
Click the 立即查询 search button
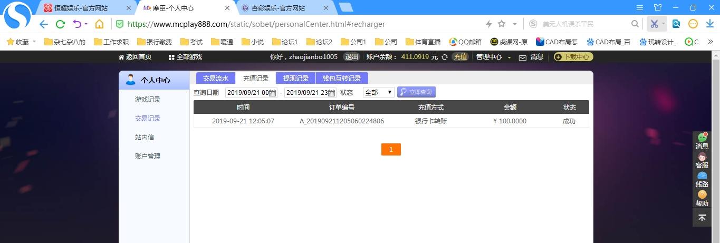coord(416,92)
